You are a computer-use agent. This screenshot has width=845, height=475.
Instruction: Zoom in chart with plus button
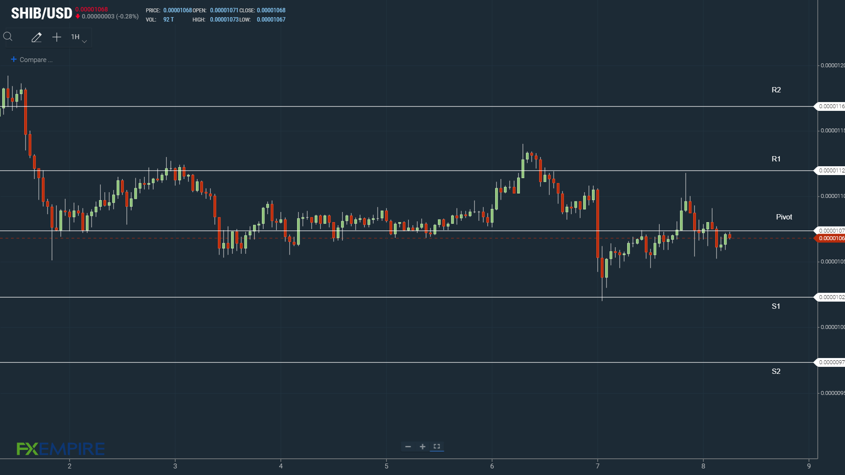422,446
